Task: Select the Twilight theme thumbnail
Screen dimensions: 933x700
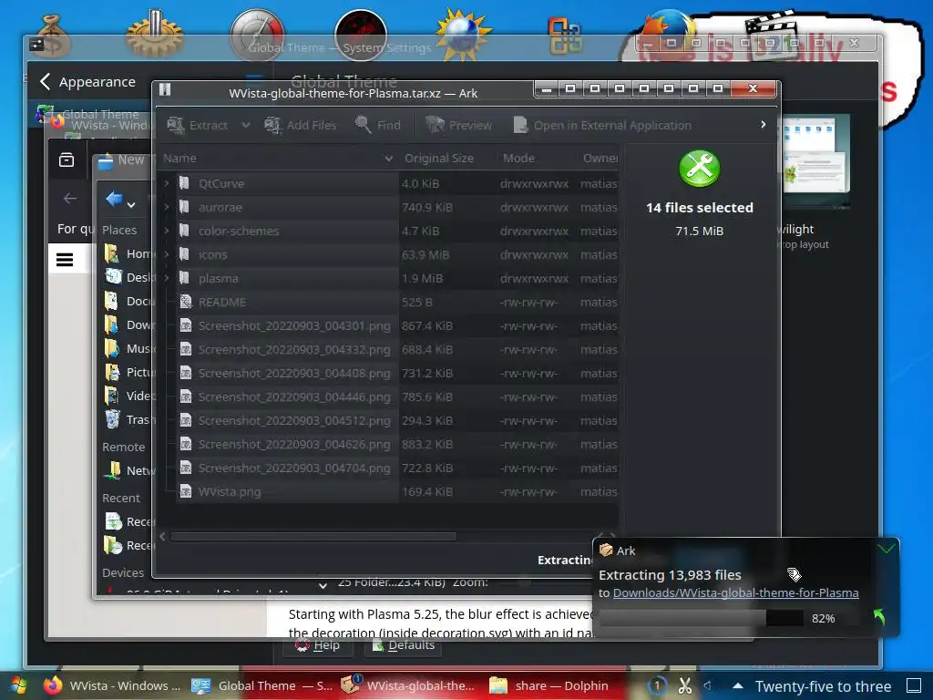Action: click(x=816, y=162)
